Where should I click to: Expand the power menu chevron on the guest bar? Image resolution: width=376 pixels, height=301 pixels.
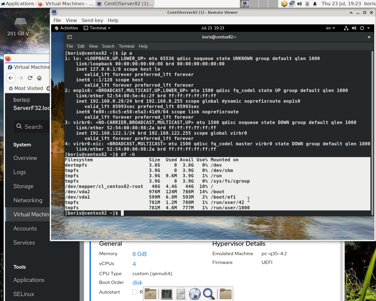coord(368,28)
